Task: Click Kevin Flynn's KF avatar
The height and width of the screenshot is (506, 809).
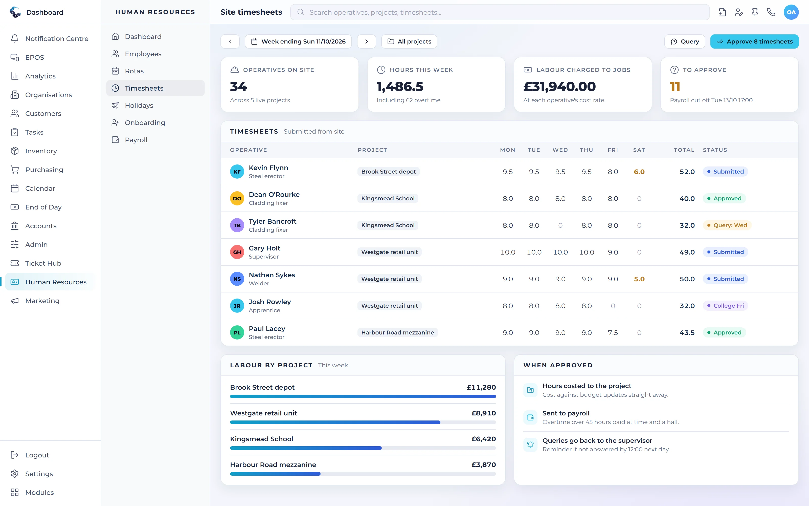Action: pos(237,172)
